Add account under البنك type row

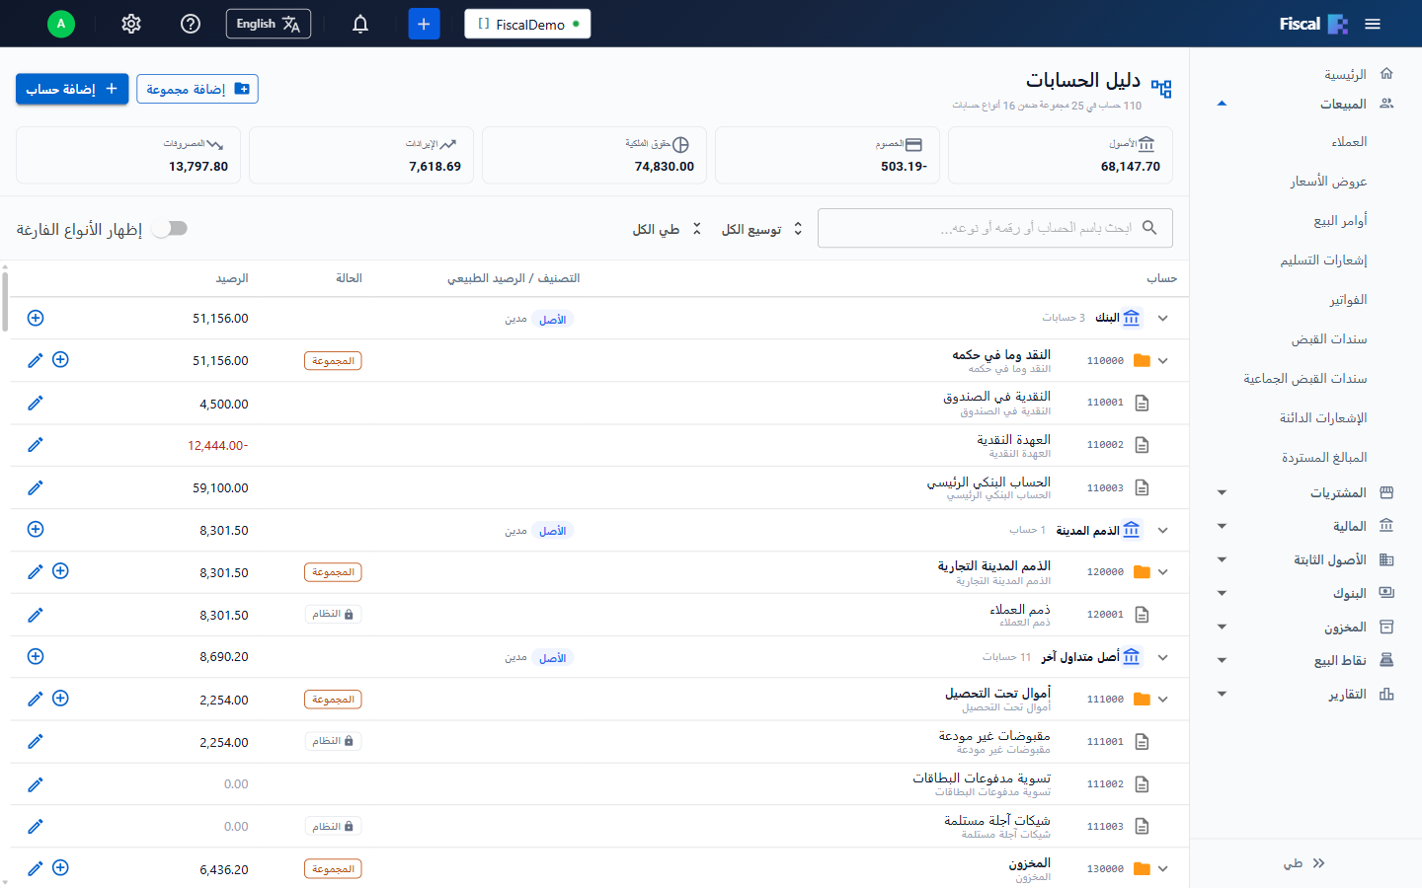36,318
